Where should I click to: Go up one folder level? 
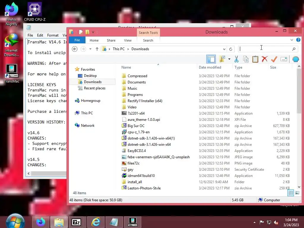pos(97,49)
